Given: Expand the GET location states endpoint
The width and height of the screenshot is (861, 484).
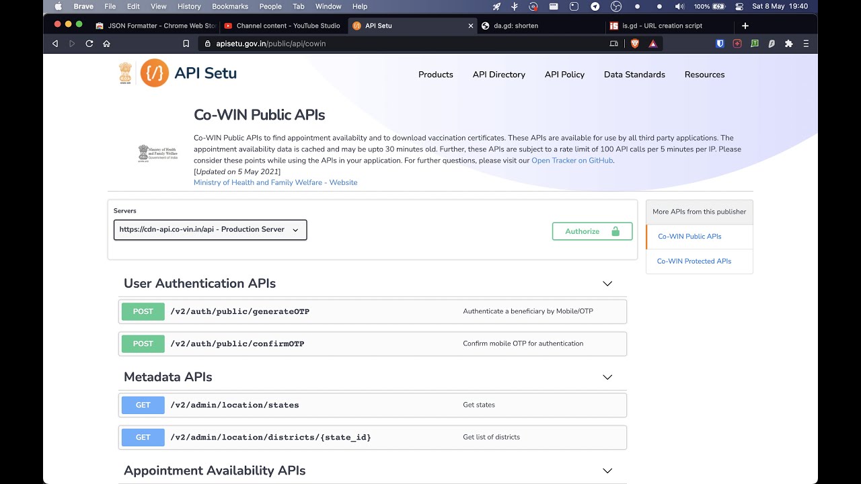Looking at the screenshot, I should [x=373, y=405].
